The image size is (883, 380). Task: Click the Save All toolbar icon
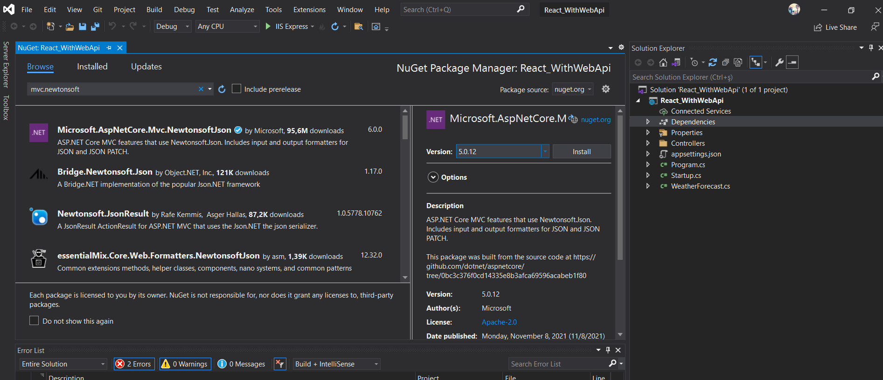(95, 27)
